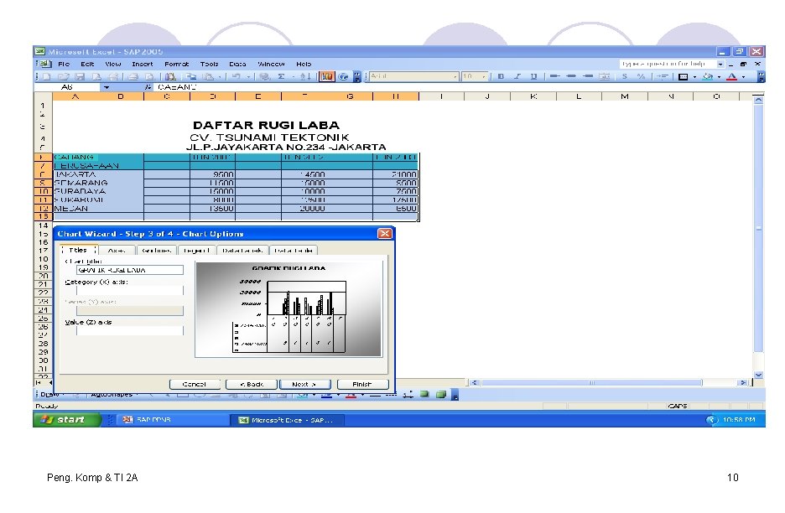This screenshot has width=785, height=513.
Task: Open the Name Box dropdown arrow
Action: [107, 87]
